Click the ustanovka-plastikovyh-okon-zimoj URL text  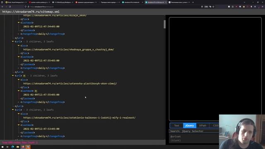[70, 84]
